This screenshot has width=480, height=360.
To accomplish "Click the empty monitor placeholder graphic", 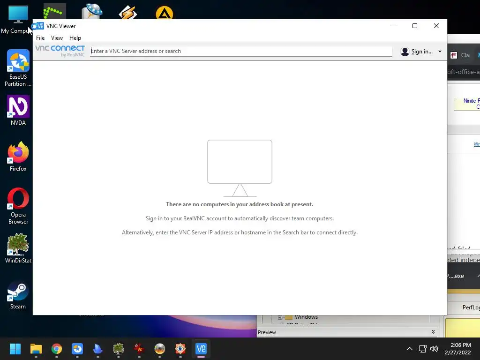I will (240, 168).
